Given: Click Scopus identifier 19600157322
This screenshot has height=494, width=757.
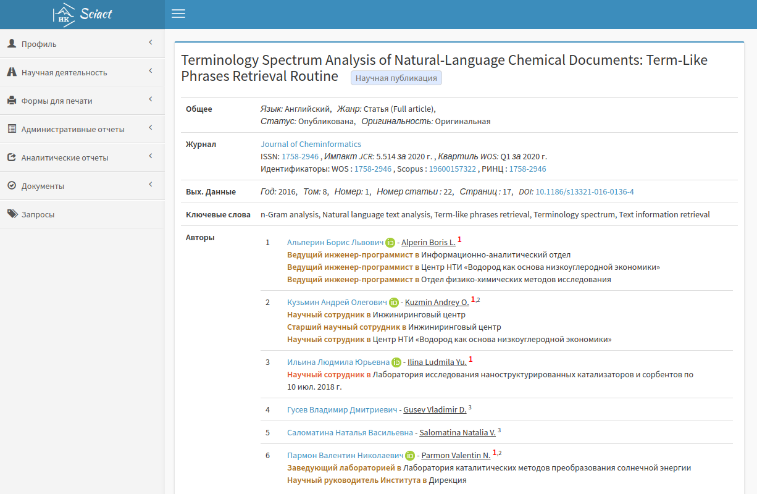Looking at the screenshot, I should 453,169.
